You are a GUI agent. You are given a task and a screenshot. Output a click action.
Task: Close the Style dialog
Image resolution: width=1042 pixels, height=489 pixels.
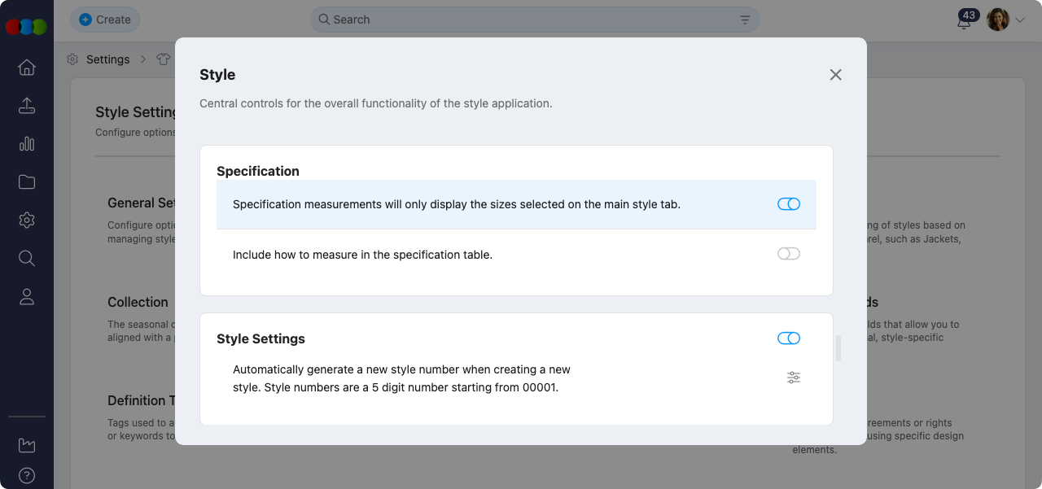point(835,75)
